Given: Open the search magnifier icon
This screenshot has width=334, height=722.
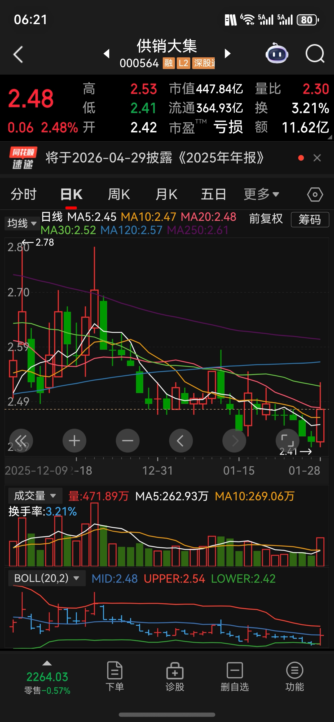Looking at the screenshot, I should [x=315, y=54].
